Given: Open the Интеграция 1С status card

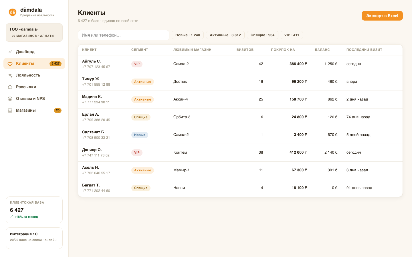Looking at the screenshot, I should (34, 238).
